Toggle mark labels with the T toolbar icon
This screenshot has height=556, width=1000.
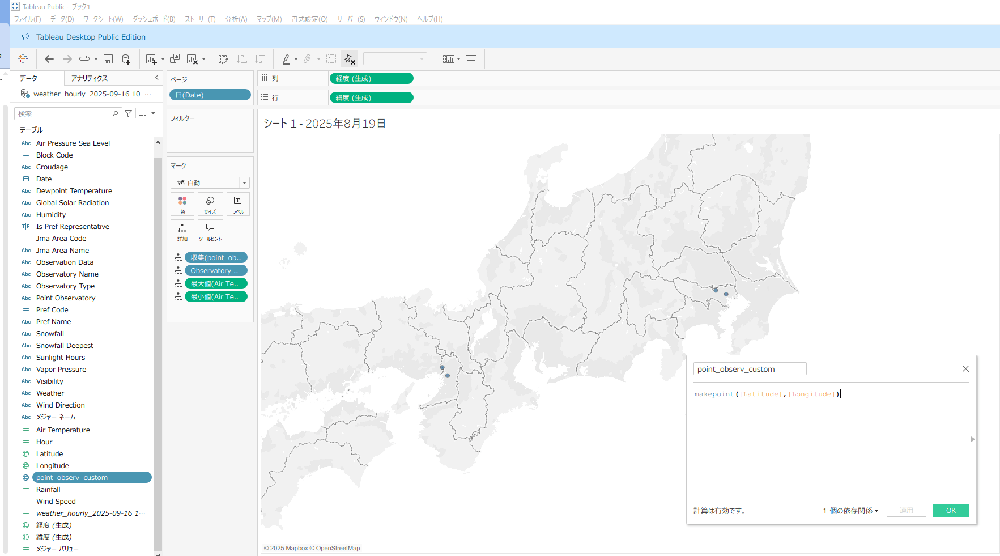pyautogui.click(x=331, y=59)
